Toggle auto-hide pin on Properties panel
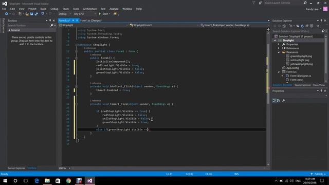The width and height of the screenshot is (329, 185). pos(321,91)
